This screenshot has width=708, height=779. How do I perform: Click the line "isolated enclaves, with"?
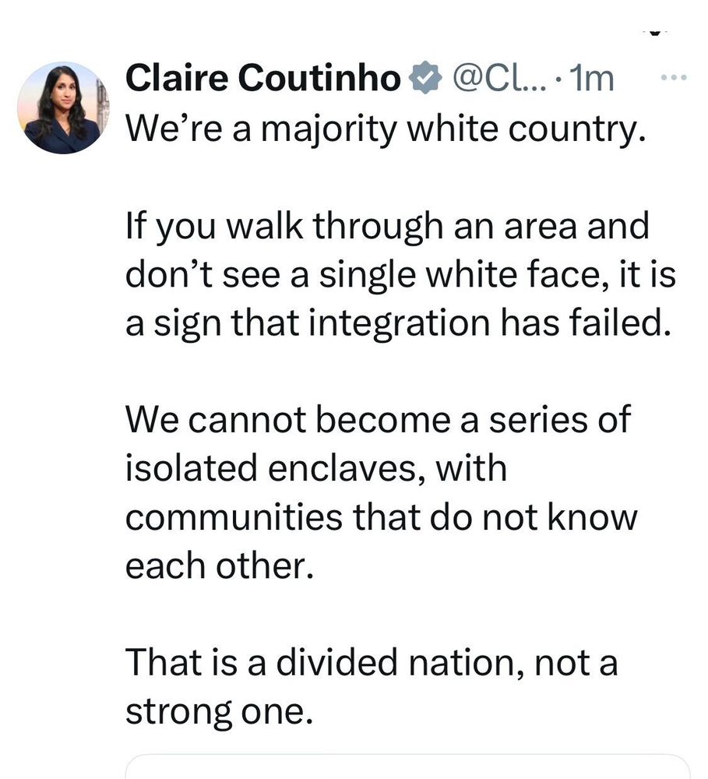[x=316, y=468]
